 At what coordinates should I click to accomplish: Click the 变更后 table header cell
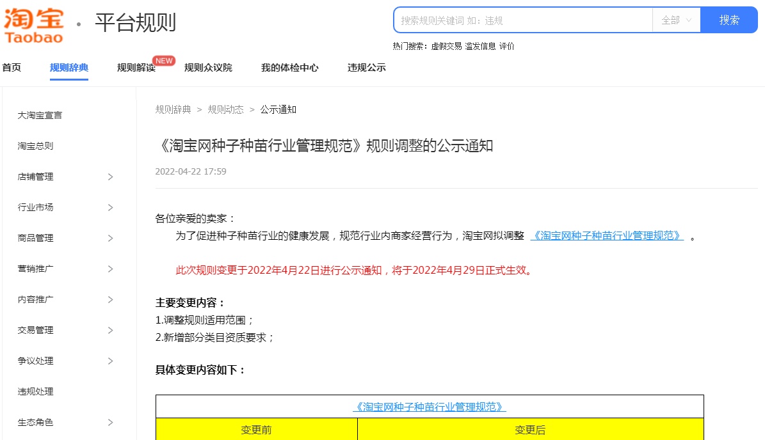[531, 429]
